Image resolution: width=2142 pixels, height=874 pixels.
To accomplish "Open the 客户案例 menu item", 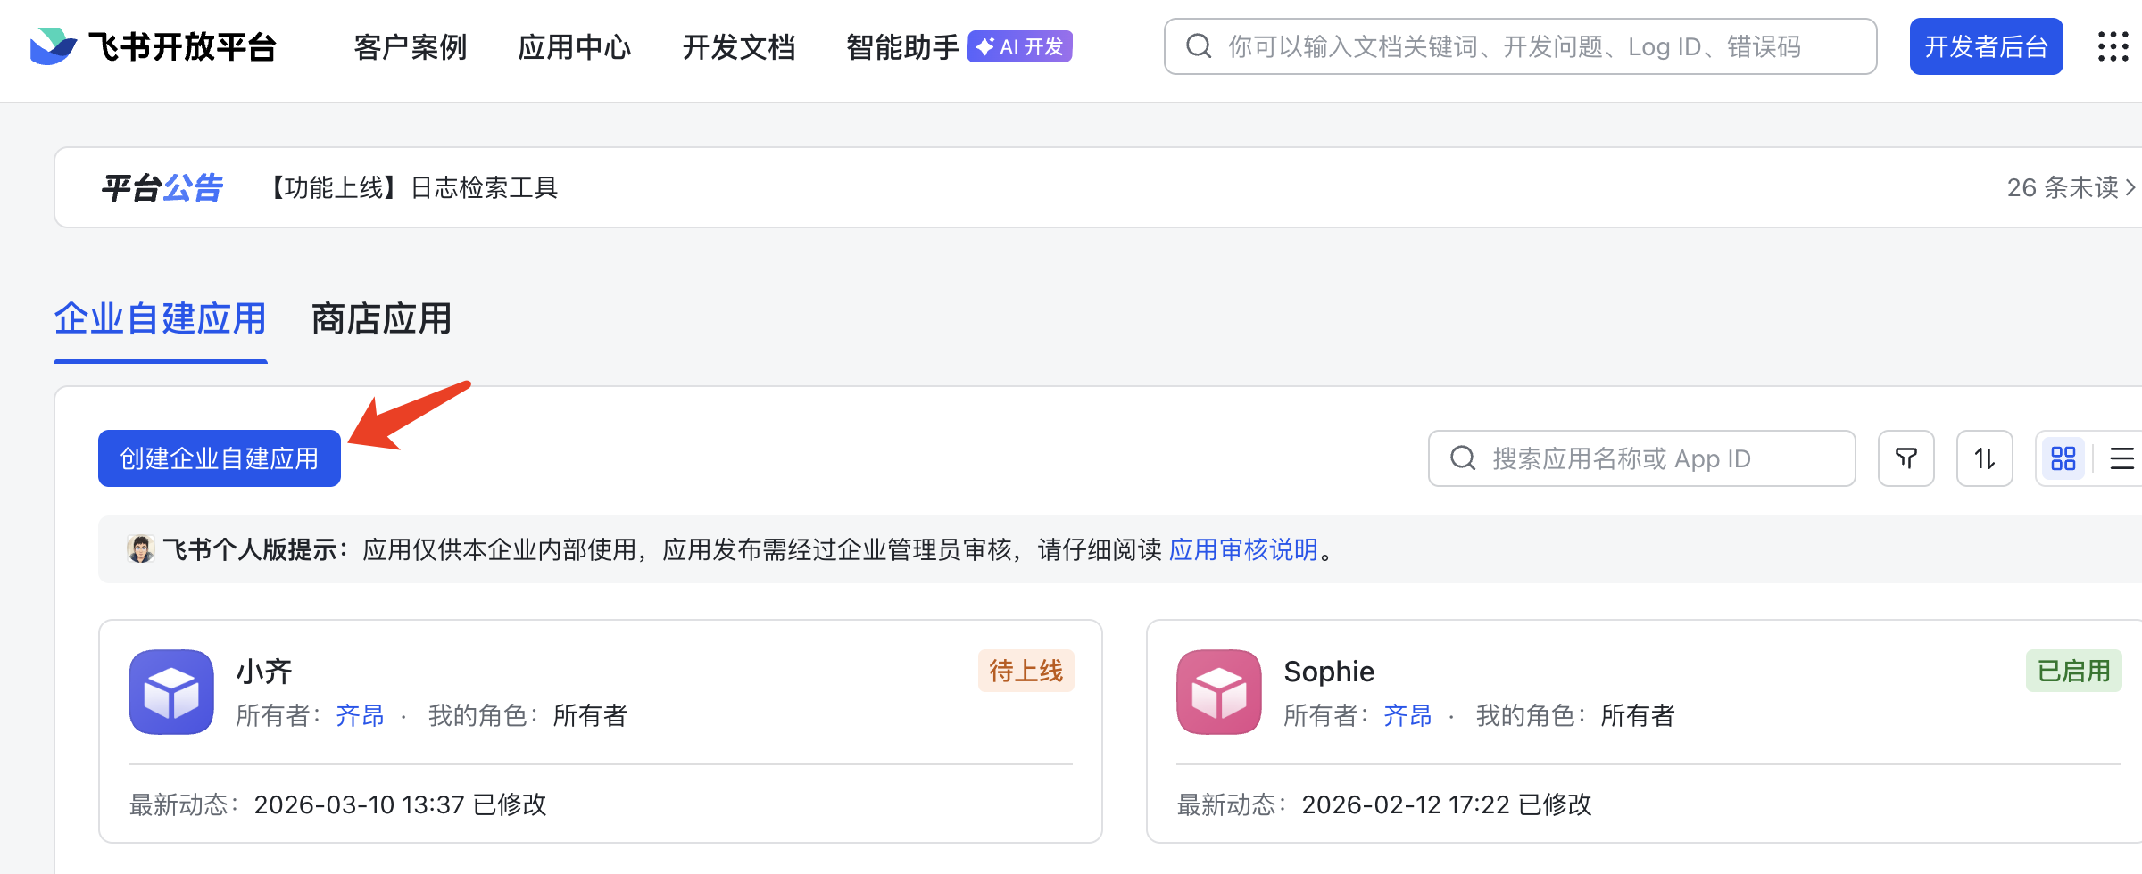I will coord(411,46).
